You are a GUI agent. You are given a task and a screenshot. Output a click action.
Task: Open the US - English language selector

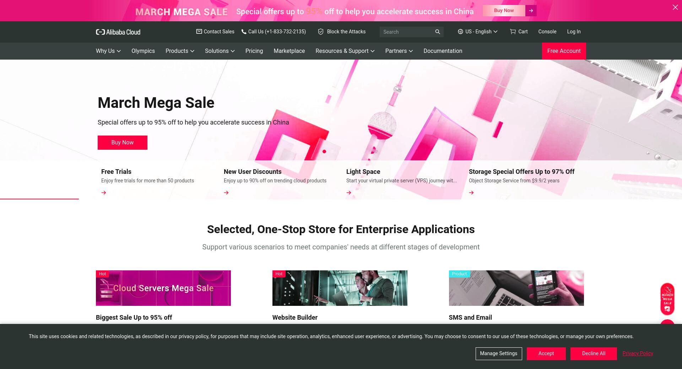pyautogui.click(x=477, y=32)
